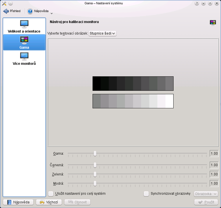Viewport: 221px width, 208px height.
Task: Click the color monitor icon beside heading
Action: 213,23
